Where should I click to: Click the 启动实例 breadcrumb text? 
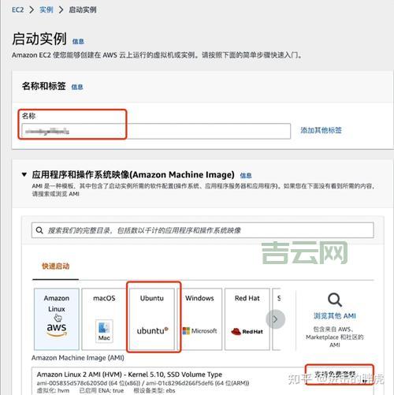83,10
